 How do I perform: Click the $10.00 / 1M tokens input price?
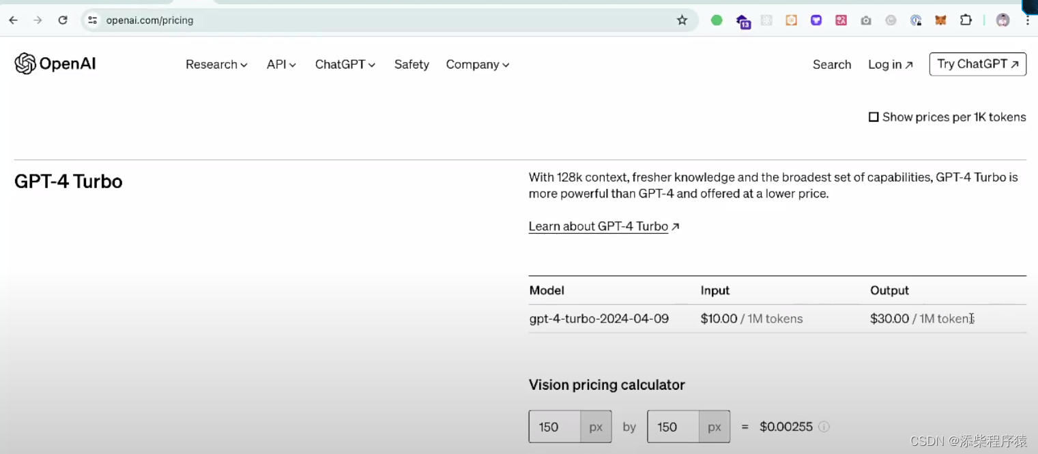[x=751, y=318]
